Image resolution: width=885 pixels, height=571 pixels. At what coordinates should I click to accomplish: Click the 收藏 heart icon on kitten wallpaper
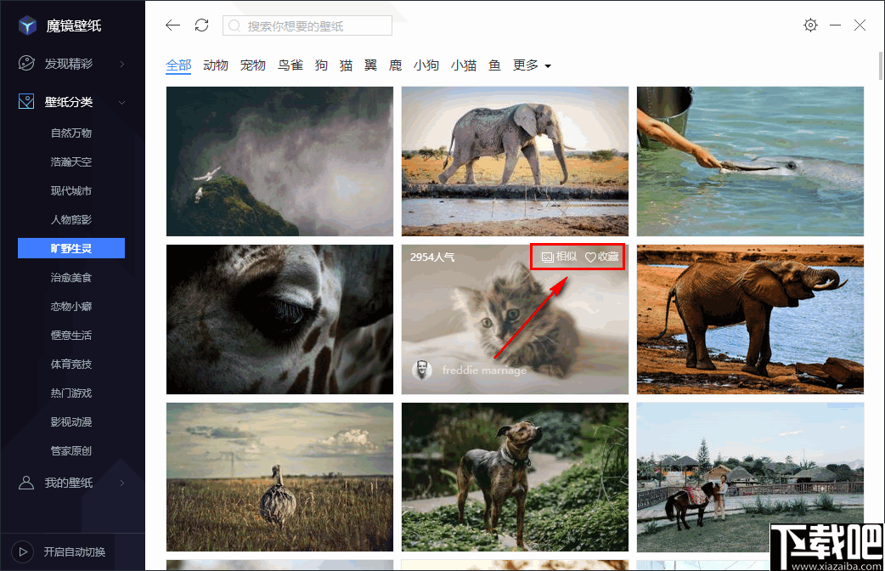tap(590, 257)
